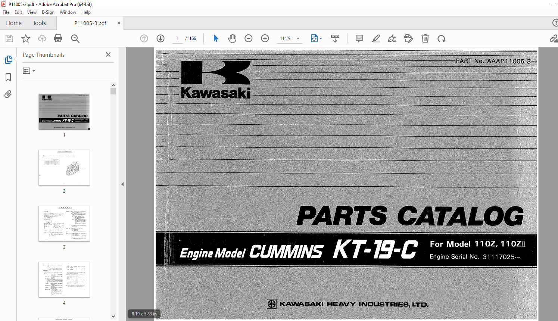Click the Page Thumbnails panel title
Image resolution: width=558 pixels, height=321 pixels.
click(x=44, y=55)
